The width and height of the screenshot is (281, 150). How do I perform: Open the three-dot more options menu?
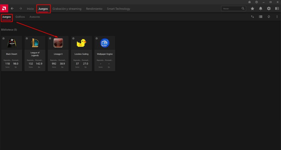277,17
